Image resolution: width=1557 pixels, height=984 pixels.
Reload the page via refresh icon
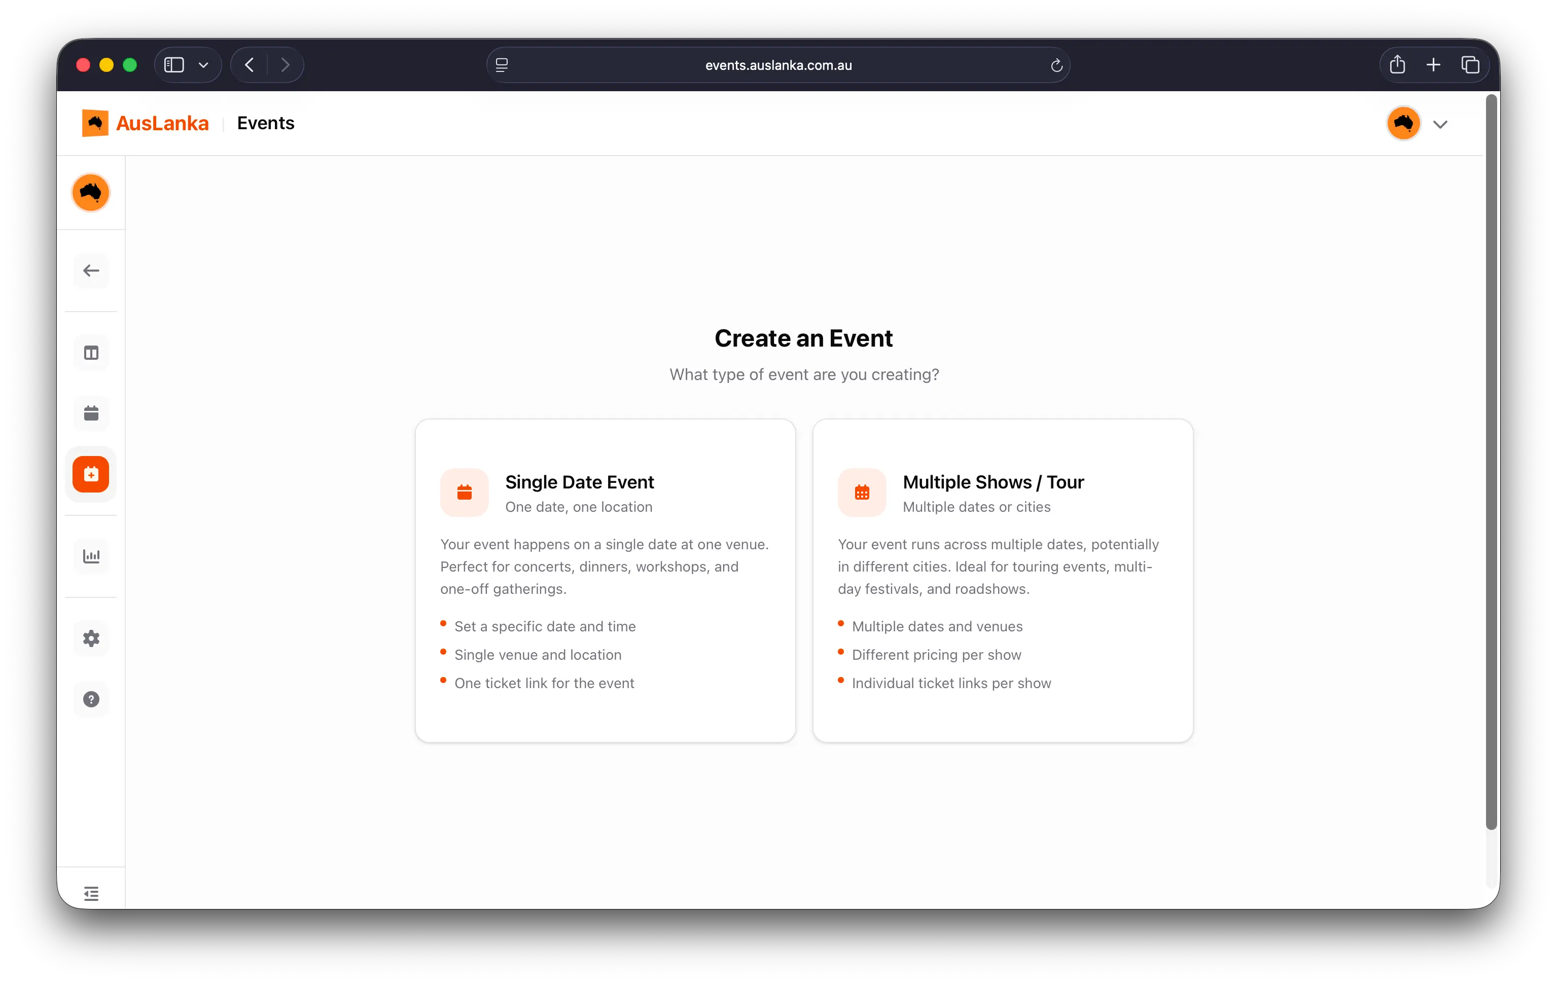(1056, 65)
